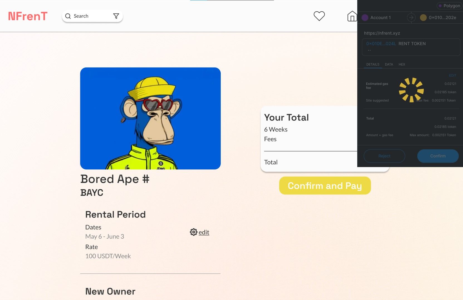
Task: Click the search magnifier icon
Action: 68,16
